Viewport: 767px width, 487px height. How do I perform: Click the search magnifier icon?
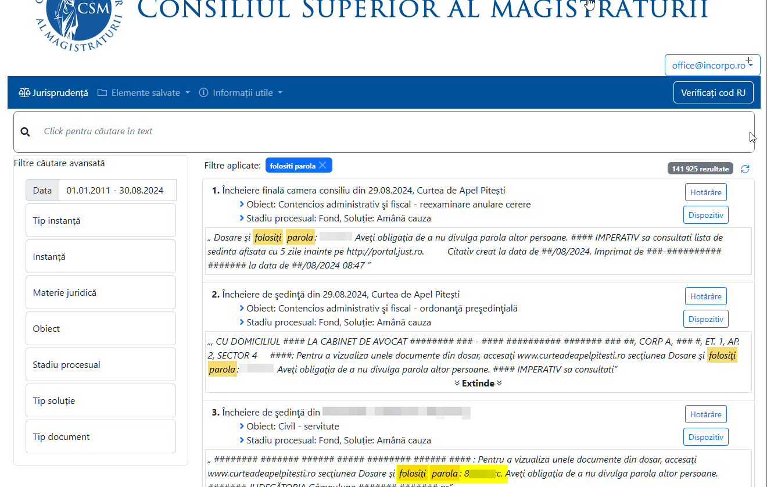[25, 132]
